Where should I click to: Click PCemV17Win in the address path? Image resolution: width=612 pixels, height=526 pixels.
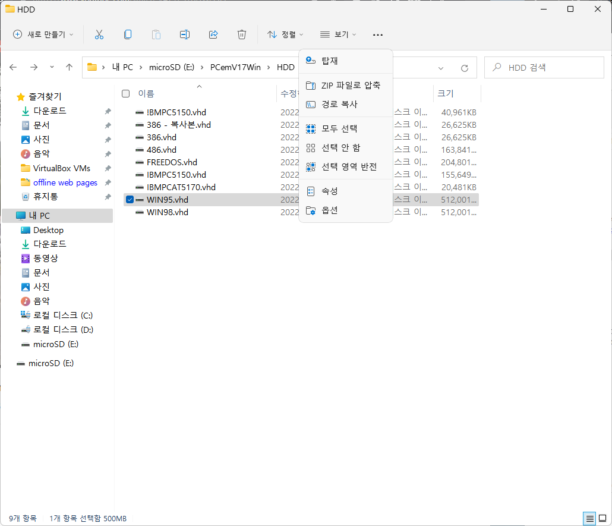point(235,67)
